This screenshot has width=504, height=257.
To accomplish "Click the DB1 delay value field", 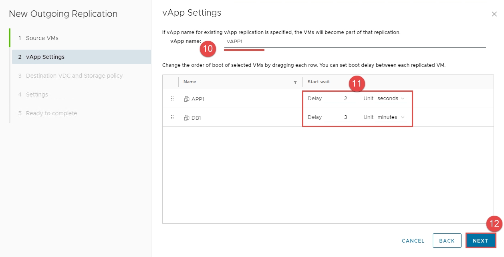I will pos(339,117).
